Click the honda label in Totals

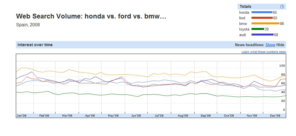(244, 13)
